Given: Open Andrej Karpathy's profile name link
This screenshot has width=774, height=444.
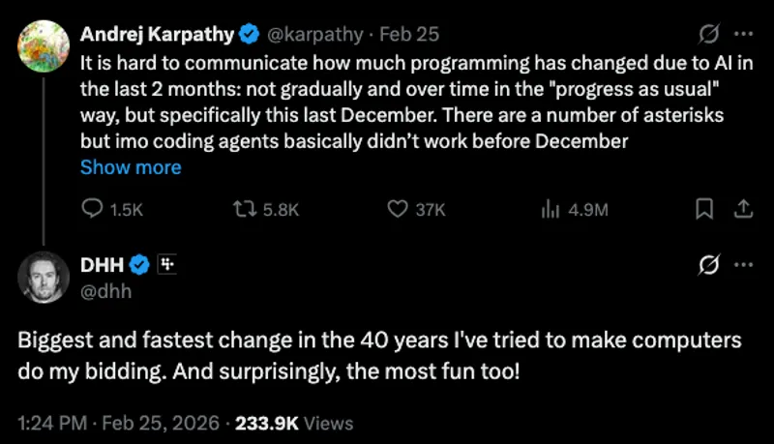Looking at the screenshot, I should coord(157,34).
